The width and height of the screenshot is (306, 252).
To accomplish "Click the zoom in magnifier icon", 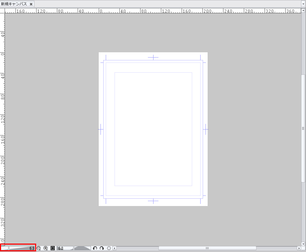I will pyautogui.click(x=46, y=248).
